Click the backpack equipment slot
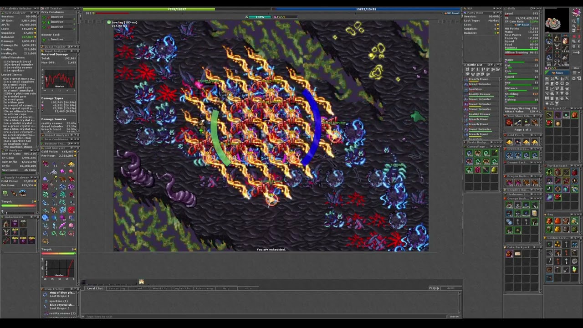The image size is (583, 328). tap(565, 41)
